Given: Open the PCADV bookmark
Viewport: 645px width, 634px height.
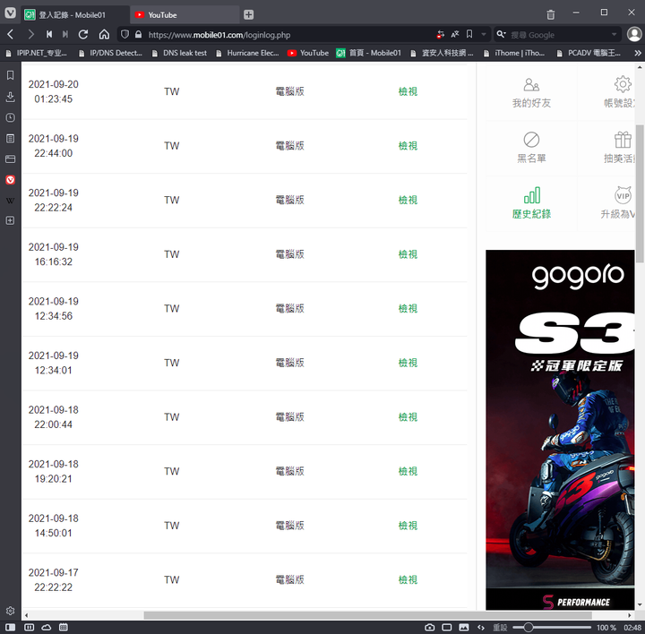Looking at the screenshot, I should click(x=589, y=53).
